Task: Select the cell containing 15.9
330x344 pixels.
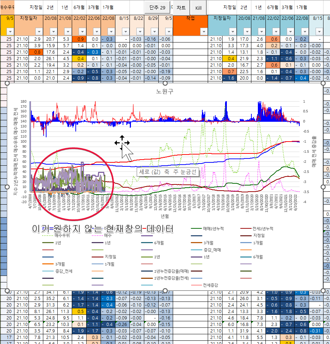Action: (x=50, y=46)
